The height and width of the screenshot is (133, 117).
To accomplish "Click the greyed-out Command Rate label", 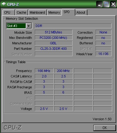I will 21,104.
